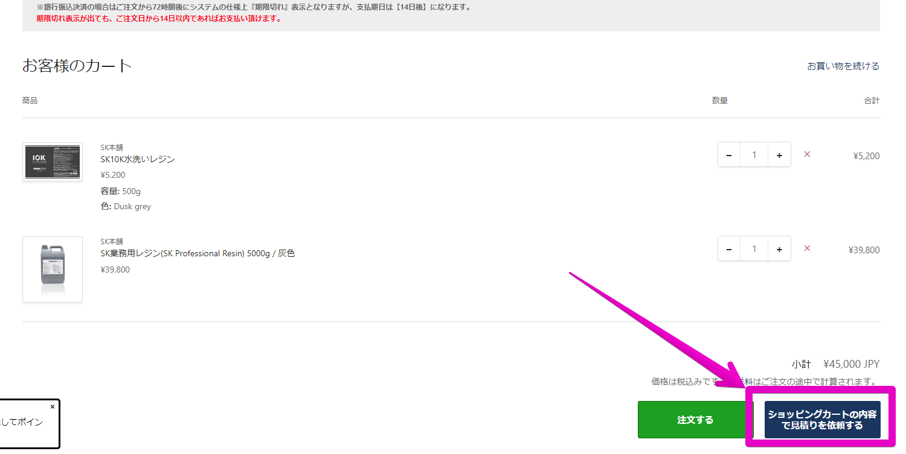Click SK本舗 vendor label above SK10K水洗いレジン

click(x=112, y=147)
